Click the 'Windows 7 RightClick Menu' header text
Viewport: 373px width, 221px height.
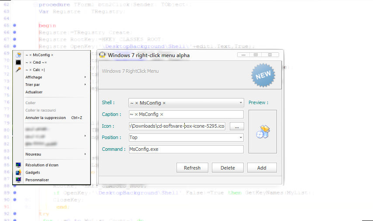130,71
